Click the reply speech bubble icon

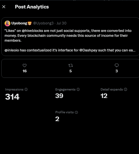click(x=117, y=65)
